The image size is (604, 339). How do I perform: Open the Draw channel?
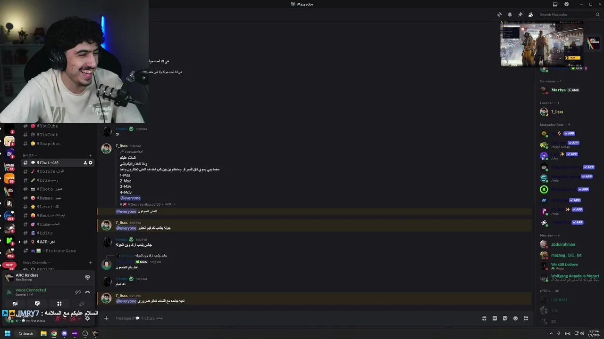pos(58,180)
